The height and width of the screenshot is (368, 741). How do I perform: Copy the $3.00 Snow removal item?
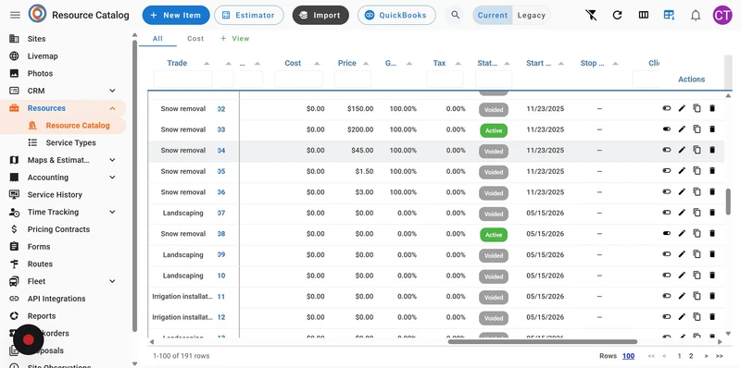coord(697,192)
